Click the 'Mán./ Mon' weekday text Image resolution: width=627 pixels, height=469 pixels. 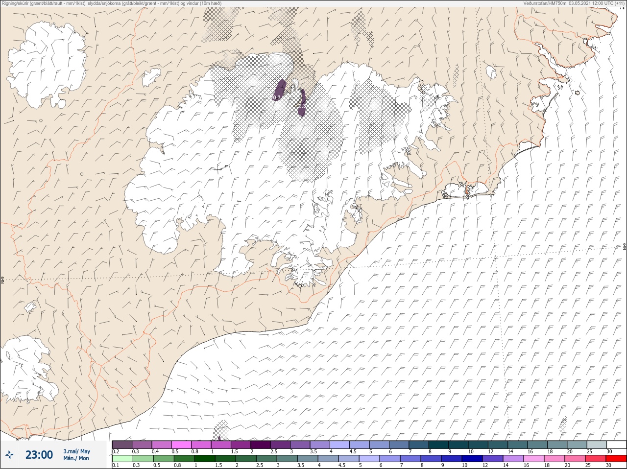(x=76, y=459)
